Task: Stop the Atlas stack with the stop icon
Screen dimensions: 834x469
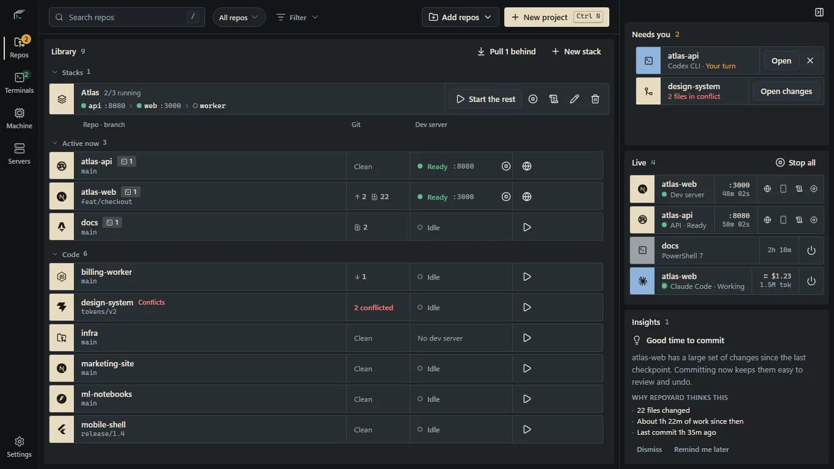Action: [x=533, y=99]
